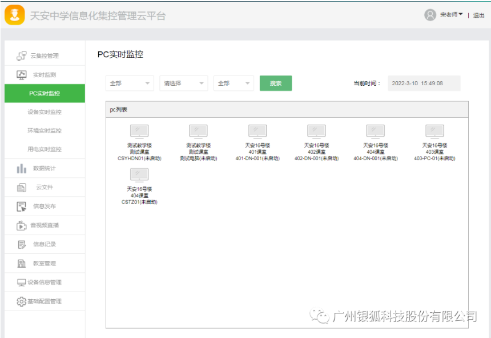Switch to 环境实时监控 menu item
Viewport: 491px width, 338px height.
(45, 130)
